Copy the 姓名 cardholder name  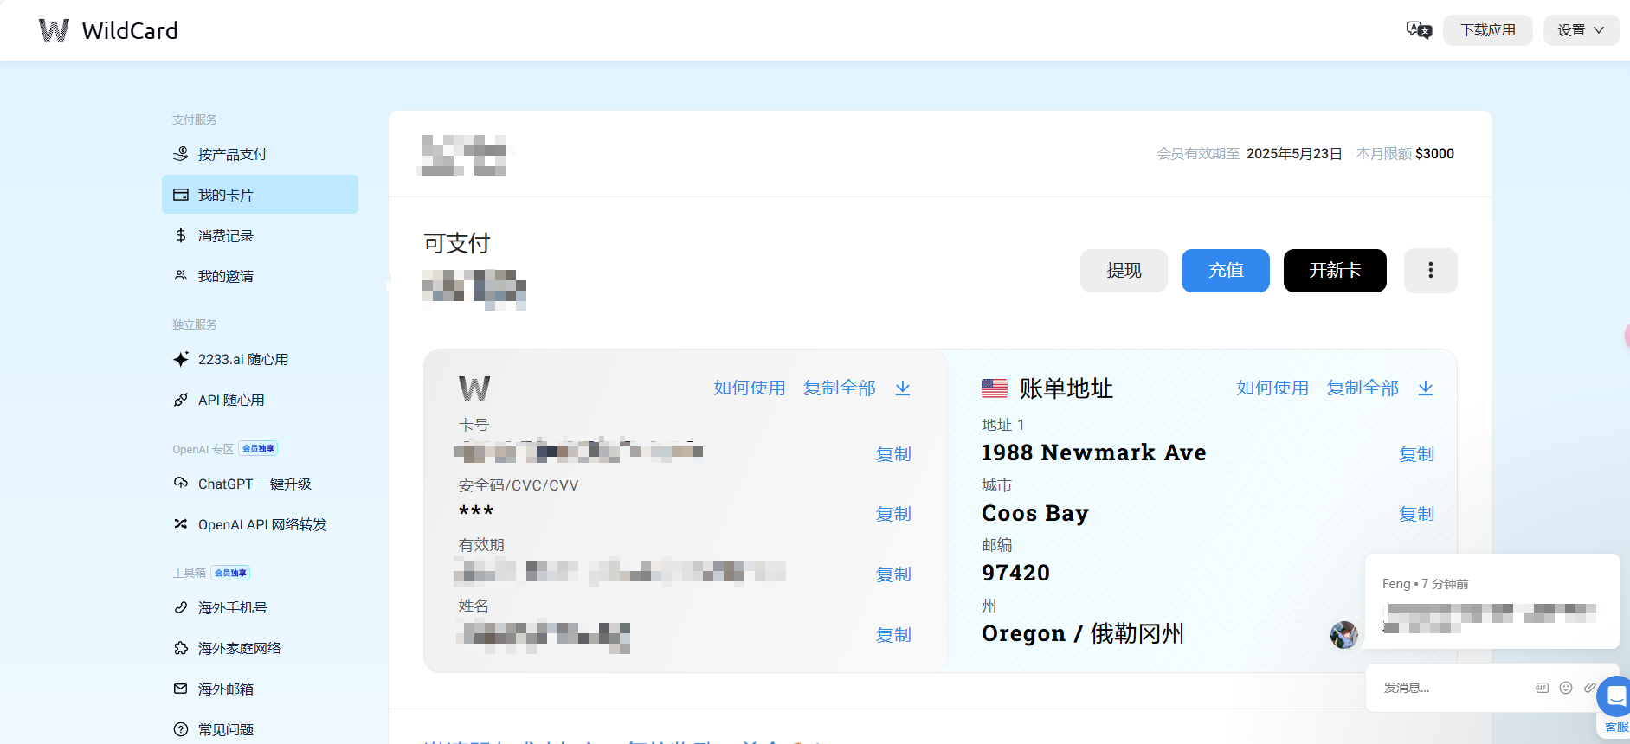coord(893,635)
